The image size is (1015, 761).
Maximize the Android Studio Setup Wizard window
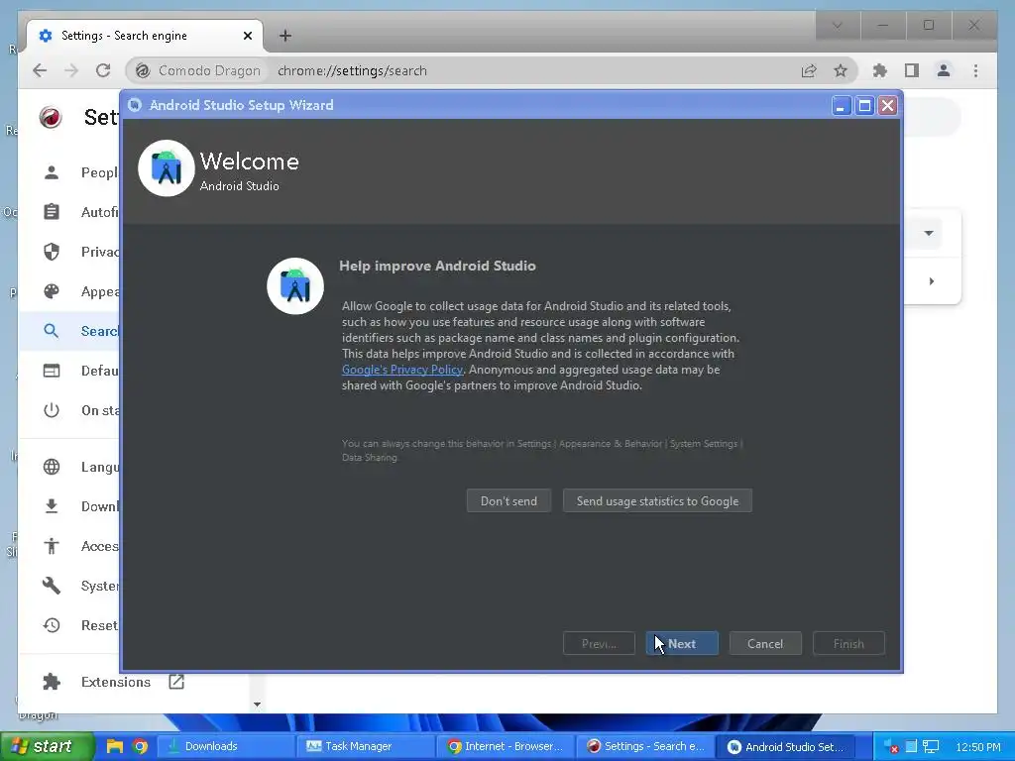pos(864,105)
